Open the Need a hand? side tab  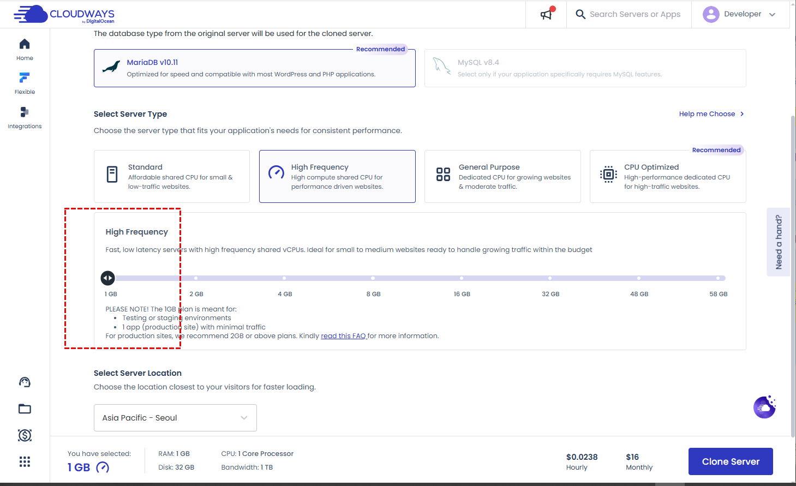(779, 242)
